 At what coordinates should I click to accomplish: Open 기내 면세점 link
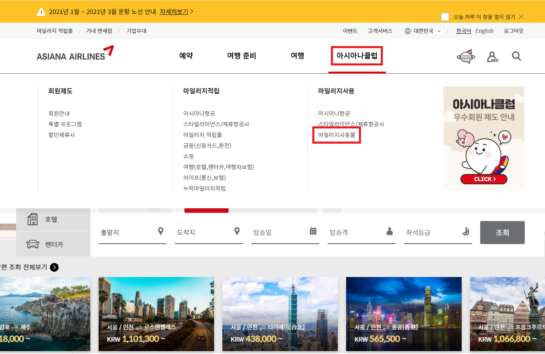99,31
